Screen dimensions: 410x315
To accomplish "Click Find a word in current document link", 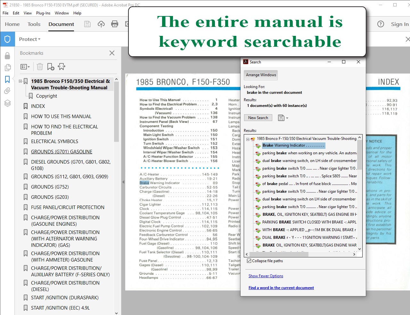I will pos(281,288).
